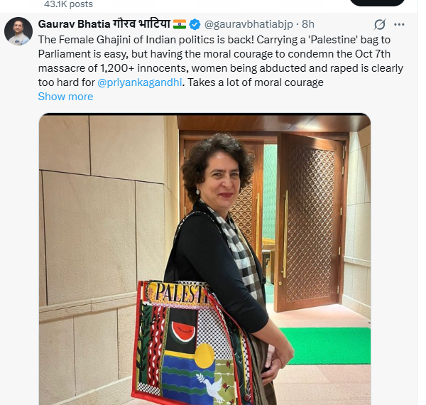Open Gaurav Bhatia's profile avatar

18,31
